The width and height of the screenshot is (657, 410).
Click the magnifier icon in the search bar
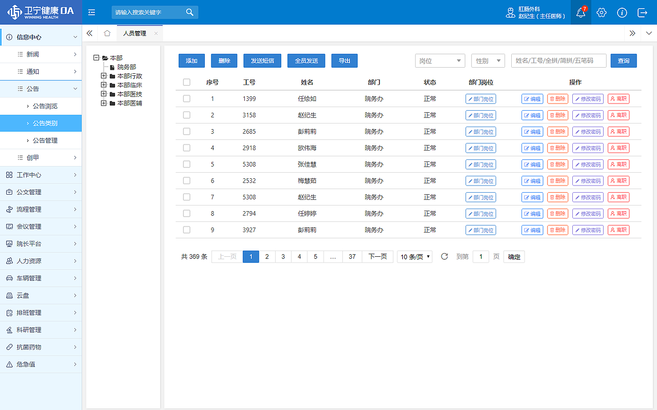(x=189, y=12)
